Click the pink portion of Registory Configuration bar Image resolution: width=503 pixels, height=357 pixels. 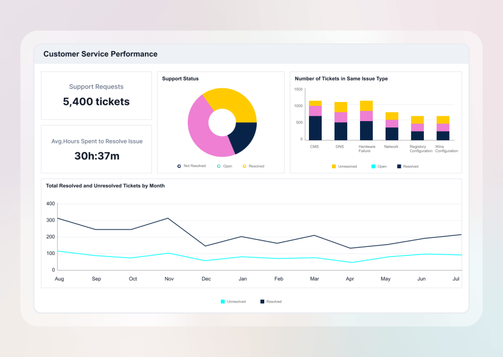(x=418, y=127)
